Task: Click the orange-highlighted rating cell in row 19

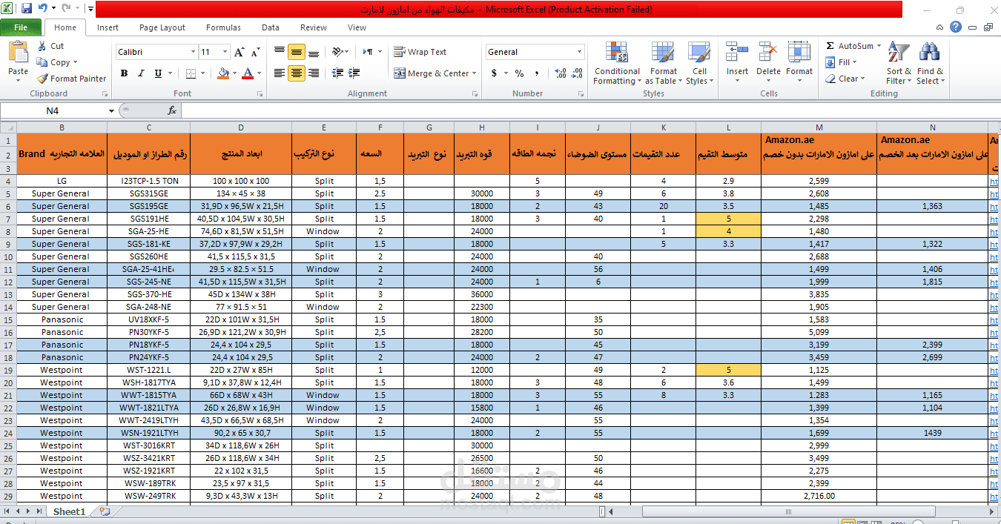Action: (x=728, y=370)
